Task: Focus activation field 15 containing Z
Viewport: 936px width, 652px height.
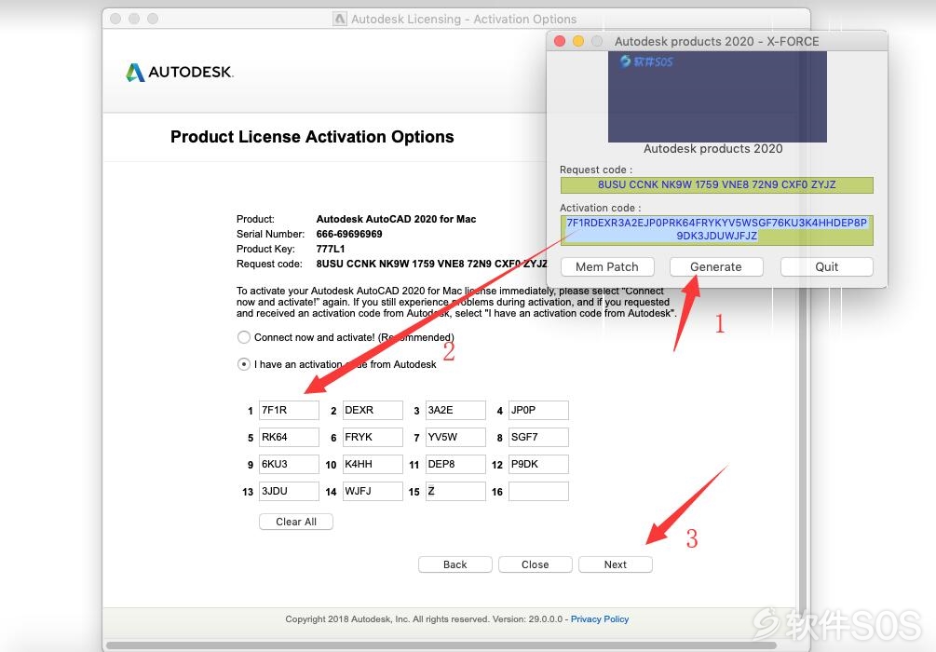Action: point(455,492)
